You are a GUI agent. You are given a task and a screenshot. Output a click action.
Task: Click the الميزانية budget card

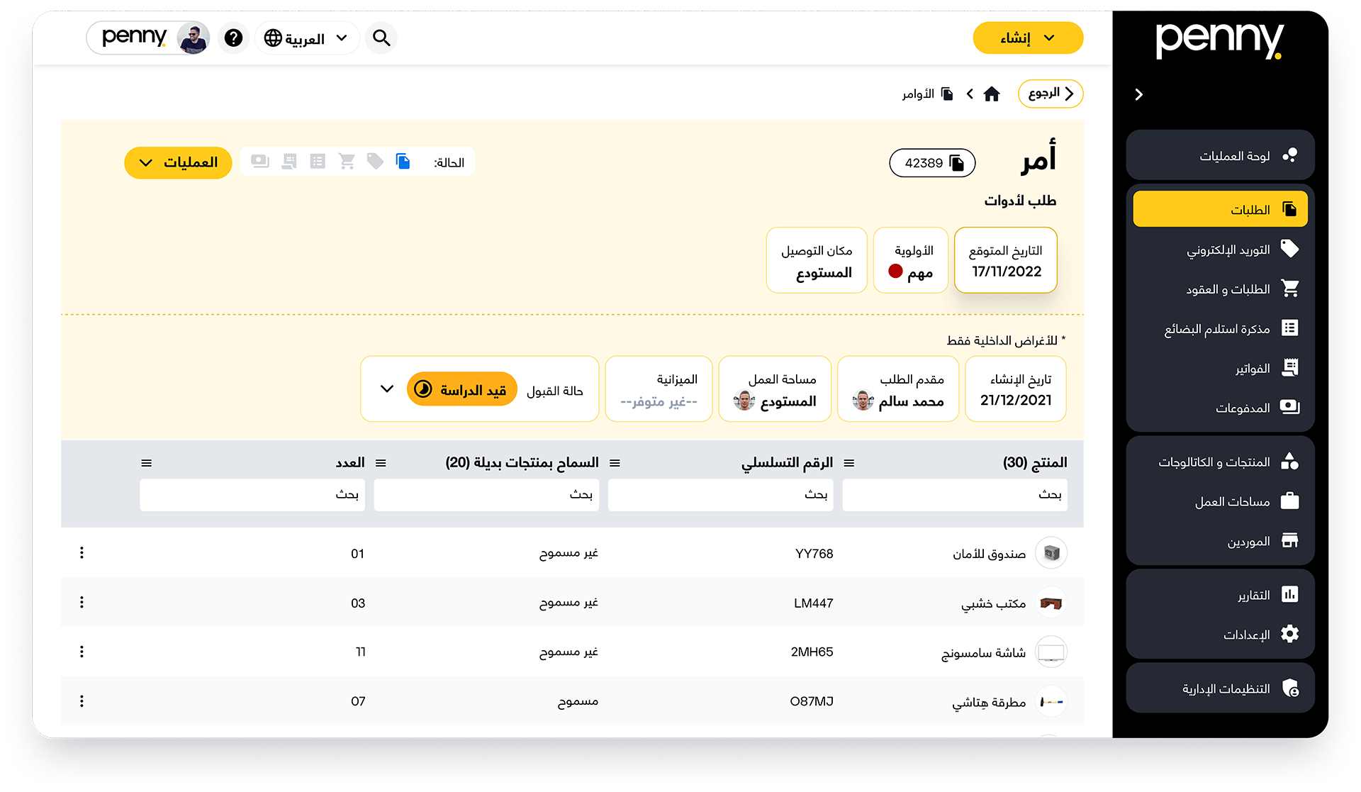[x=659, y=389]
